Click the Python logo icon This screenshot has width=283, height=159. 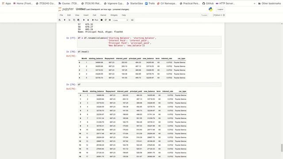(x=210, y=9)
